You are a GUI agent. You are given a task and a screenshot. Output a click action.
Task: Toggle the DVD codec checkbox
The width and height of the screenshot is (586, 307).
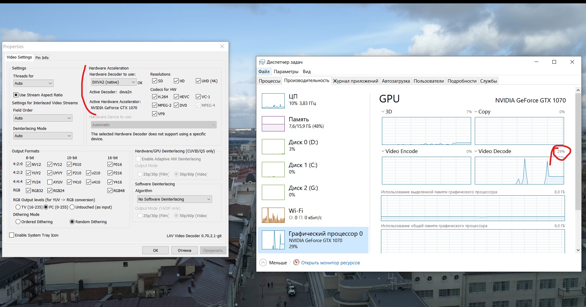coord(176,105)
